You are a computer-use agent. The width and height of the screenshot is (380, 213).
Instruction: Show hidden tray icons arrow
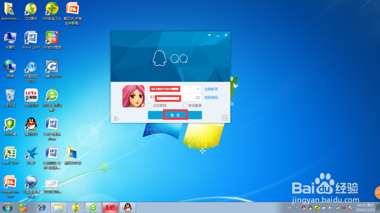tap(297, 208)
